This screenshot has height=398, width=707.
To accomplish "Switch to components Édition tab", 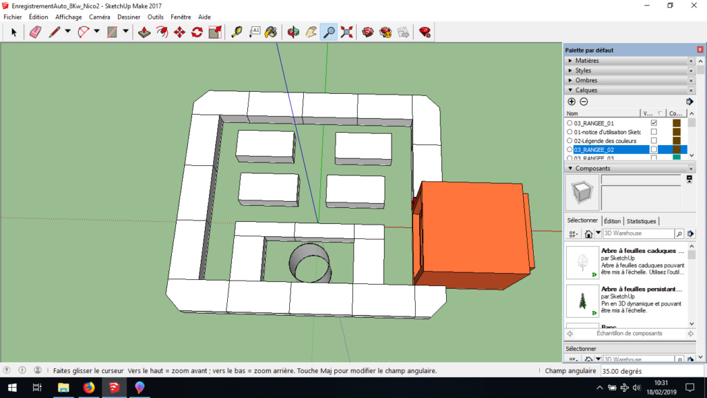I will (612, 221).
